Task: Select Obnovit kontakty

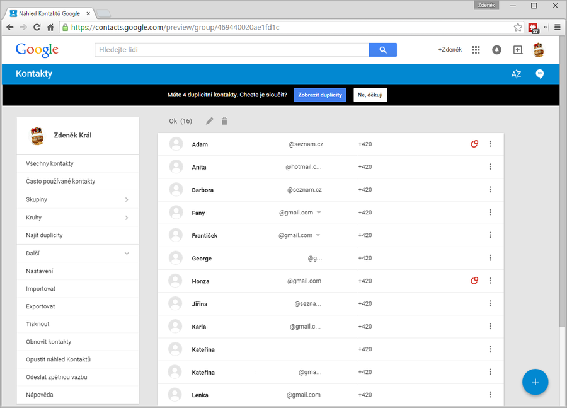Action: click(77, 342)
